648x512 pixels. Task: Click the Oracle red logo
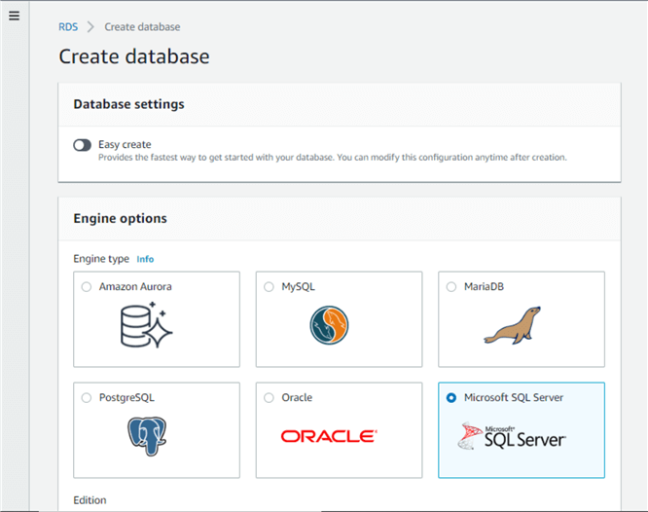[329, 436]
